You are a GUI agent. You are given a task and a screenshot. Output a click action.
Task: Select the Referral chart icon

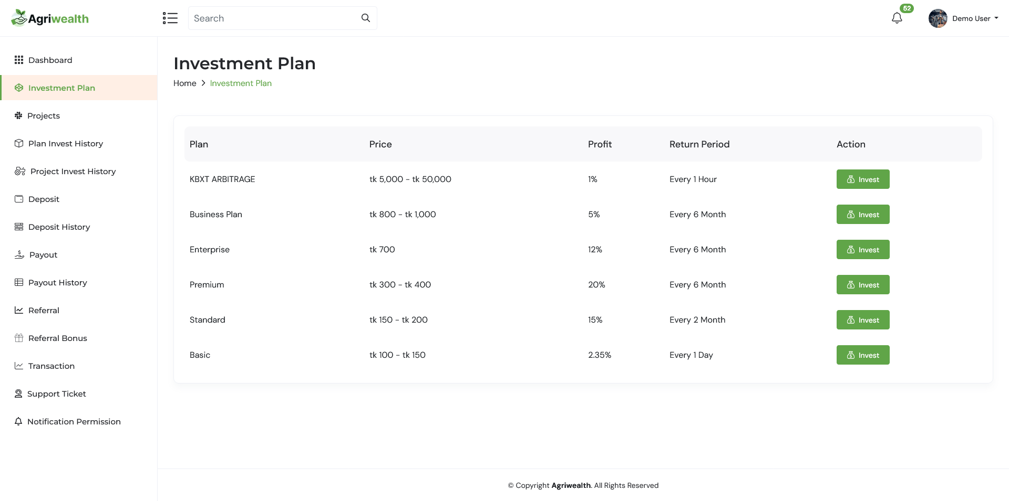point(19,310)
